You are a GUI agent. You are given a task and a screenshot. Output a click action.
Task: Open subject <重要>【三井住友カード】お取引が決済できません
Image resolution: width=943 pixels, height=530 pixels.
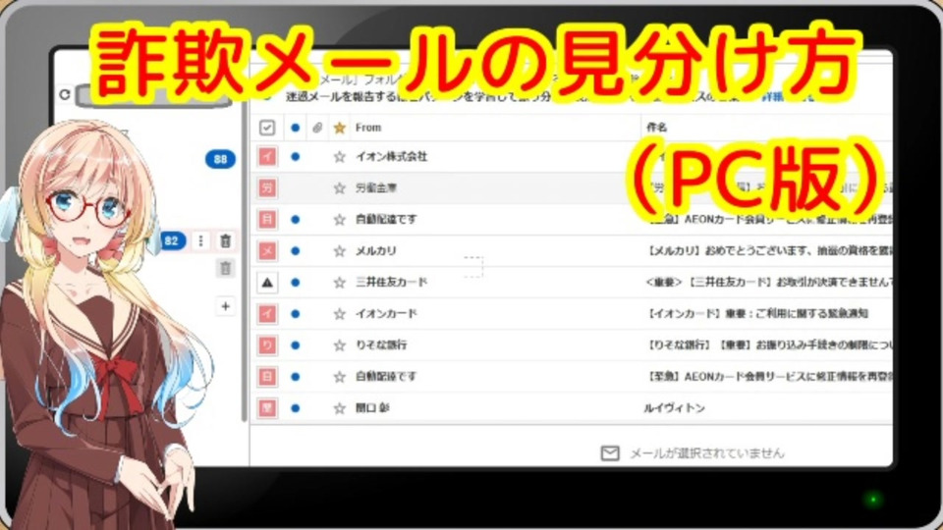[x=768, y=282]
